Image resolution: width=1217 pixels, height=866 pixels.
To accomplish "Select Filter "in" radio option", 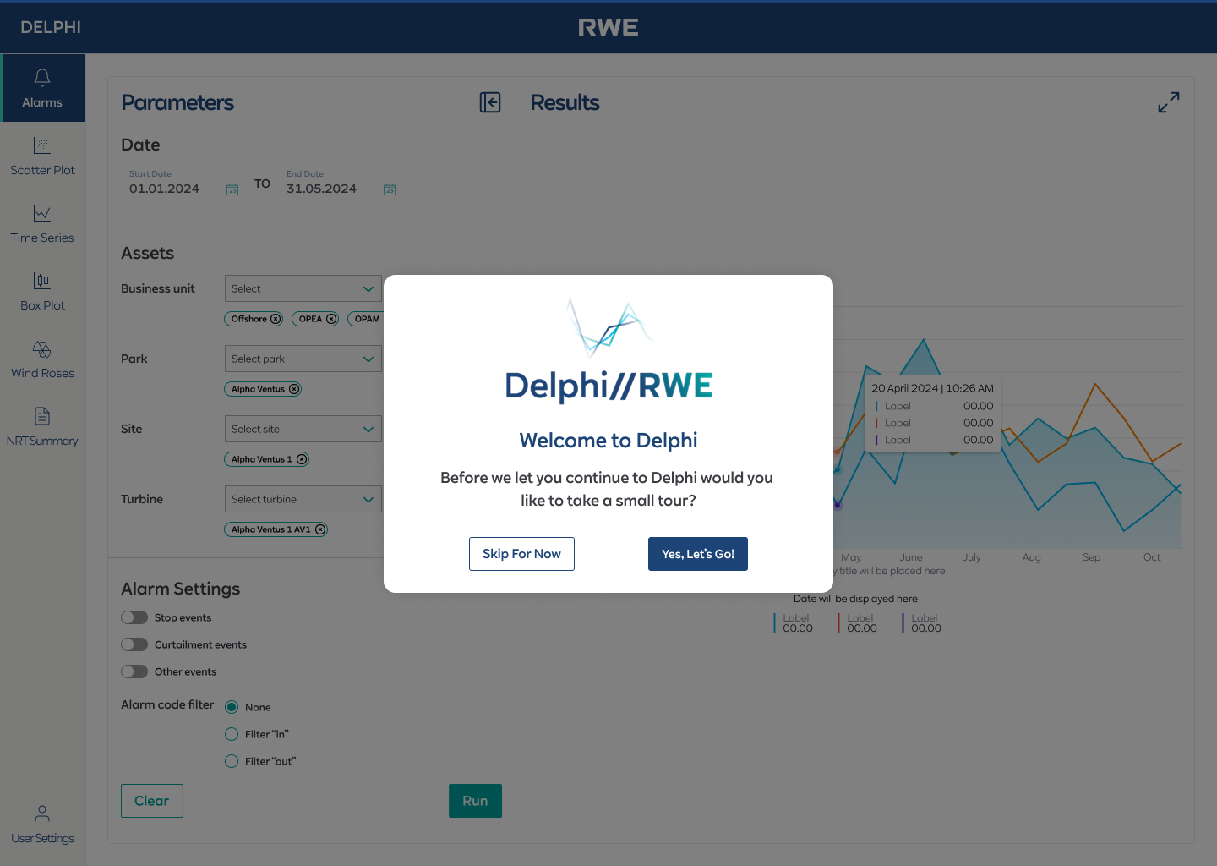I will coord(232,734).
